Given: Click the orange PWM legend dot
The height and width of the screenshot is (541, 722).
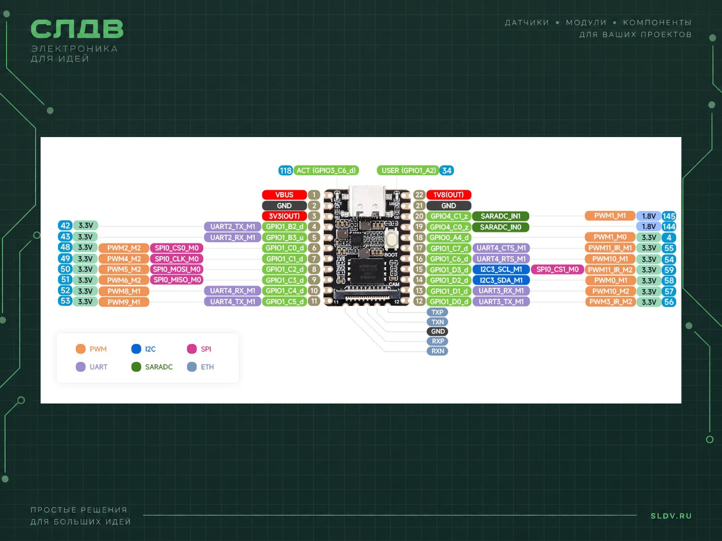Looking at the screenshot, I should tap(81, 349).
